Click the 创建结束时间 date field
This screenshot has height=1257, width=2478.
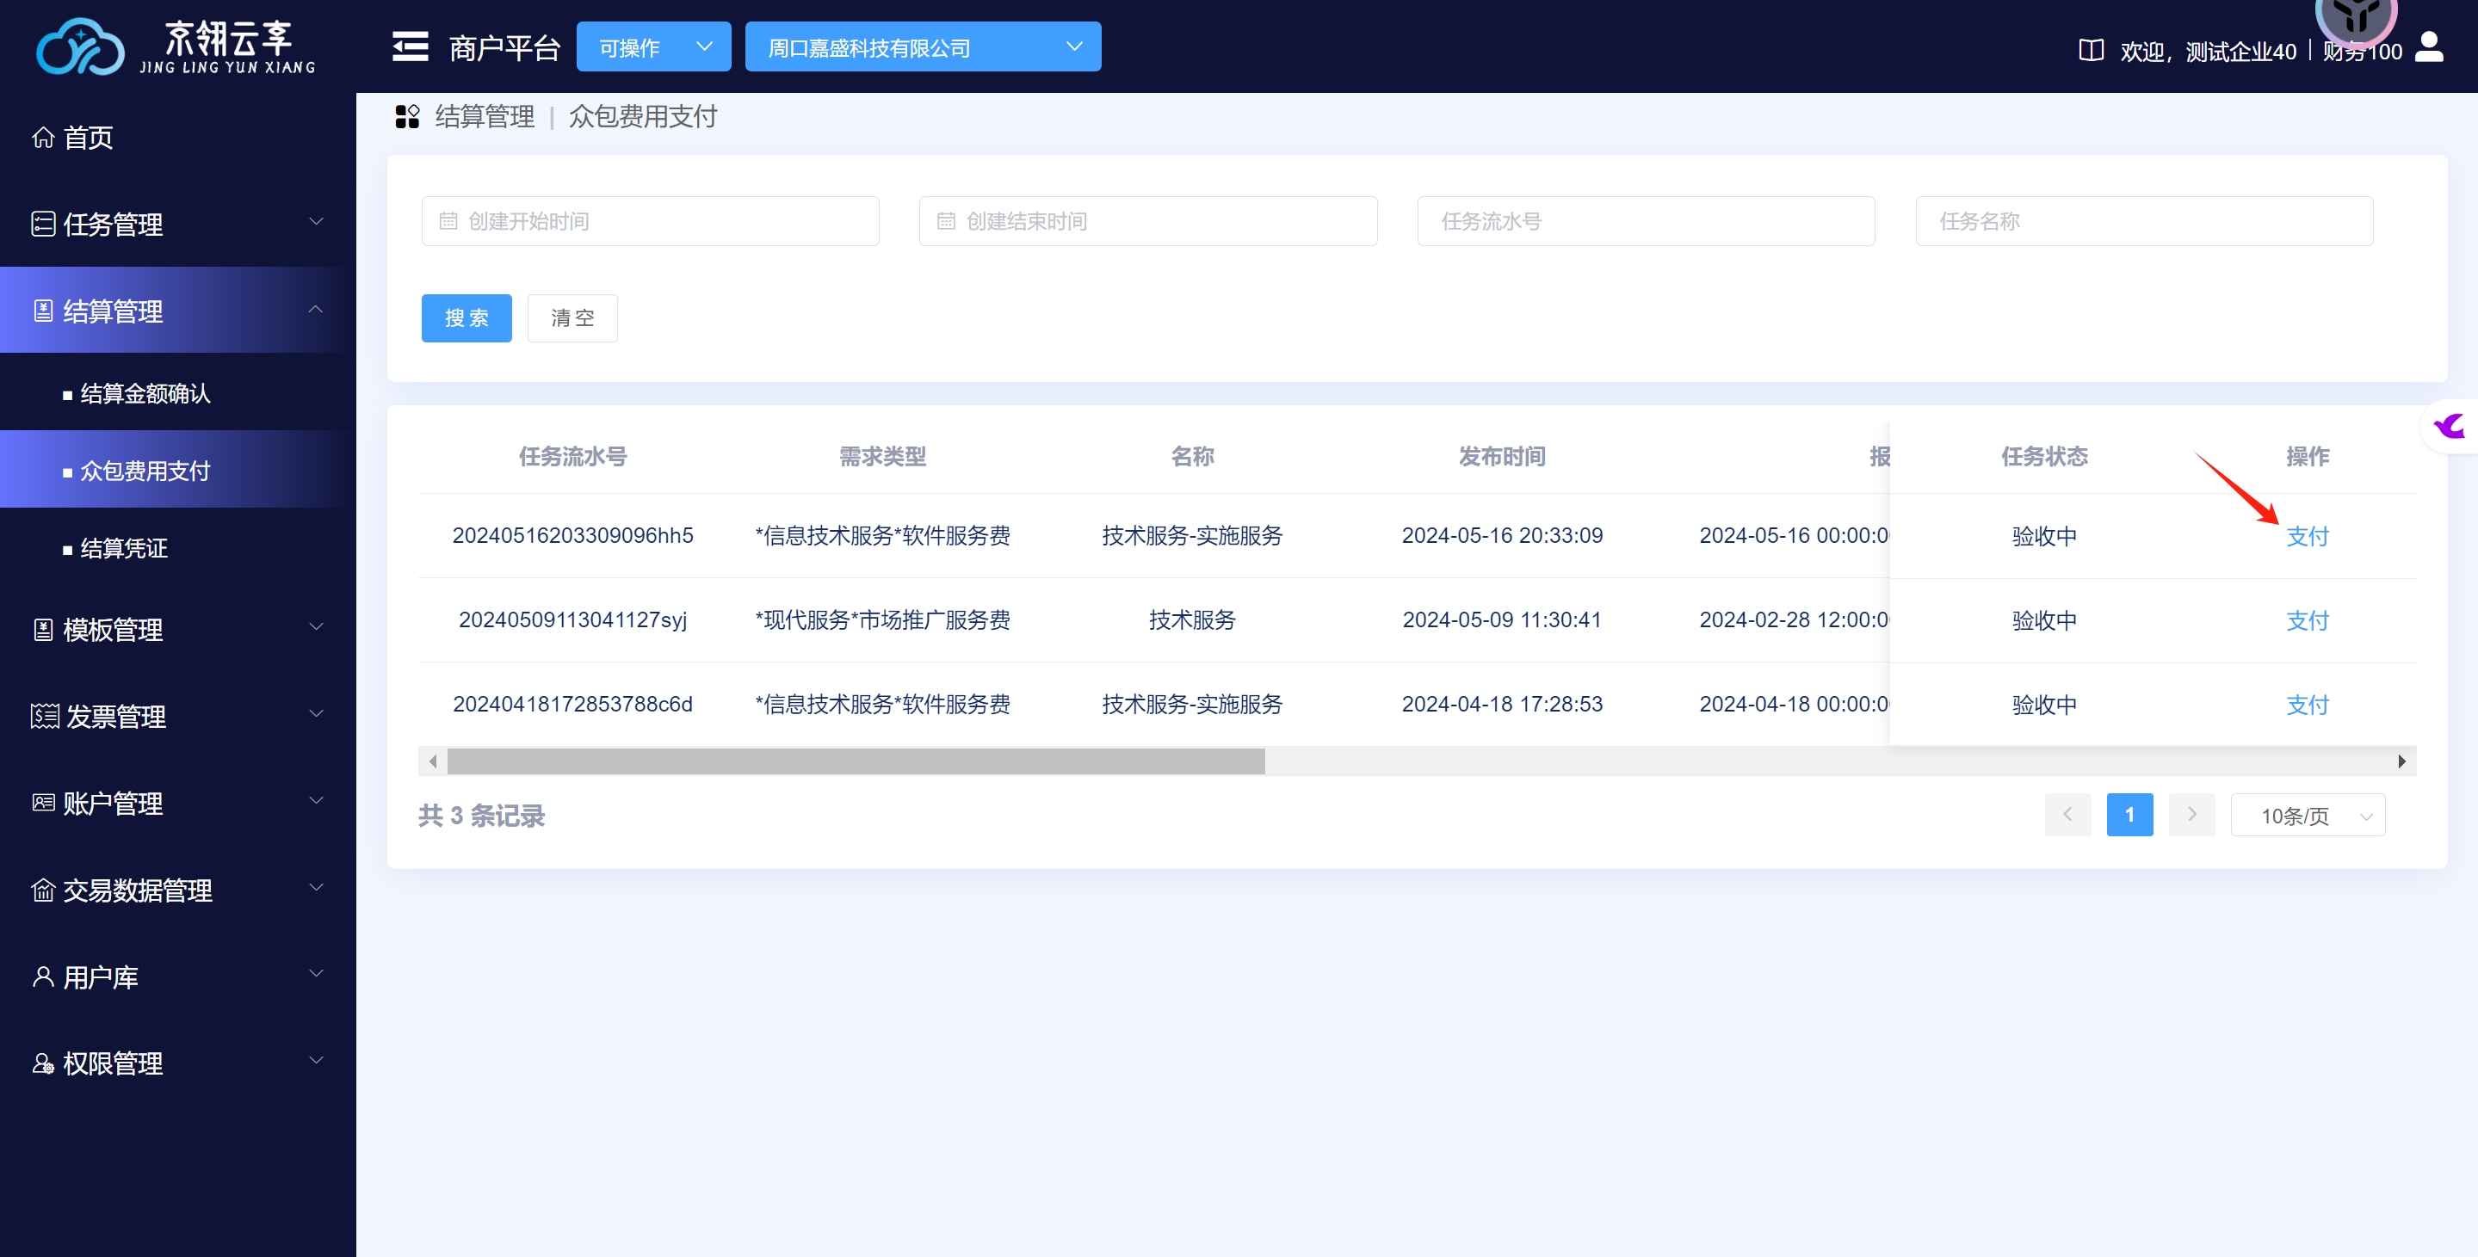point(1147,221)
